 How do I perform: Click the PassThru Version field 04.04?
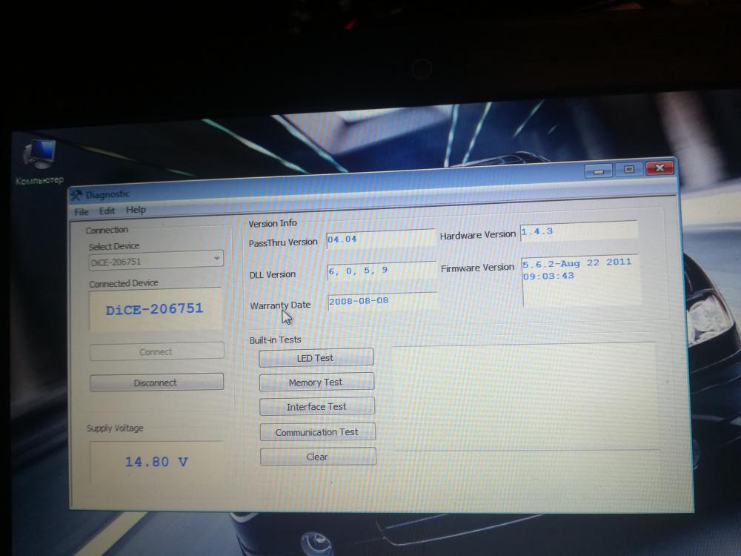380,238
